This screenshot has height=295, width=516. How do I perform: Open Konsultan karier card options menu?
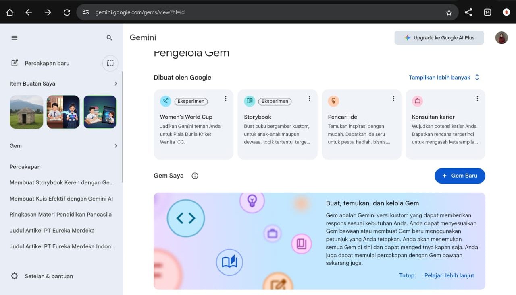point(477,98)
